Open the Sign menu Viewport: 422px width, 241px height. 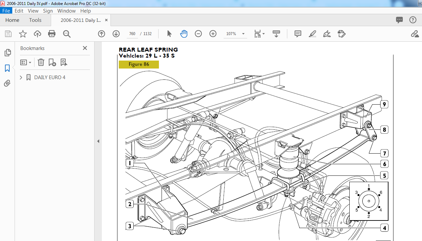(x=48, y=11)
